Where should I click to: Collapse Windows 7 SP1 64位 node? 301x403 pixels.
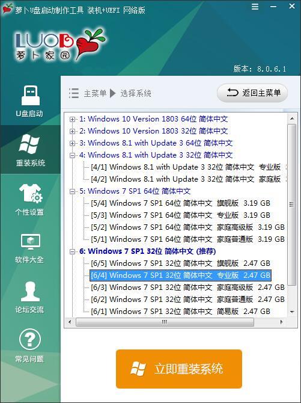[73, 191]
